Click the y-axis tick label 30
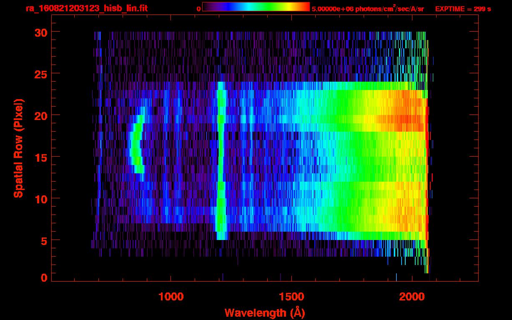 (x=41, y=32)
